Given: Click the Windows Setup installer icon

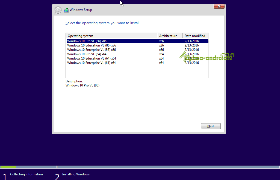Looking at the screenshot, I should 66,10.
